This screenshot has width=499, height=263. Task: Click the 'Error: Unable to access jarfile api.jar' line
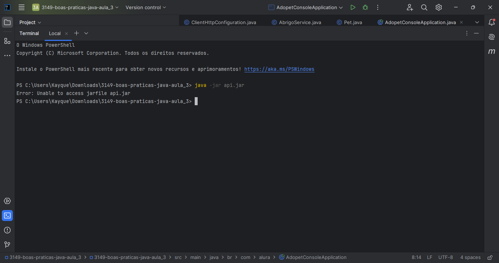point(73,93)
